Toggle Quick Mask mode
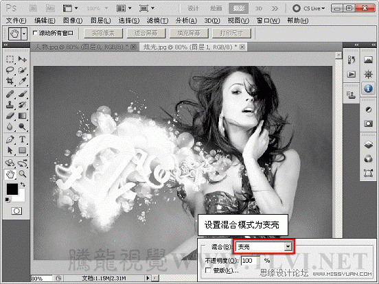 point(16,211)
